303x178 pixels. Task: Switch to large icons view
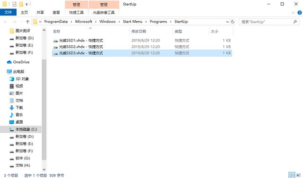tap(298, 175)
